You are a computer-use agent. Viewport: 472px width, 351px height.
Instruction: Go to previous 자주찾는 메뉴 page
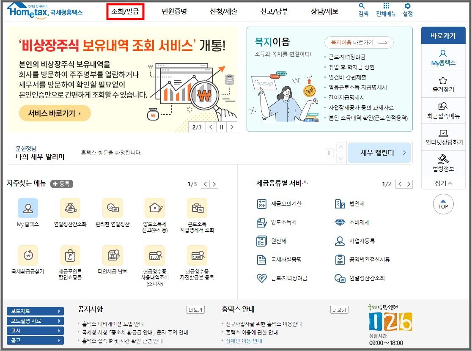[x=205, y=184]
